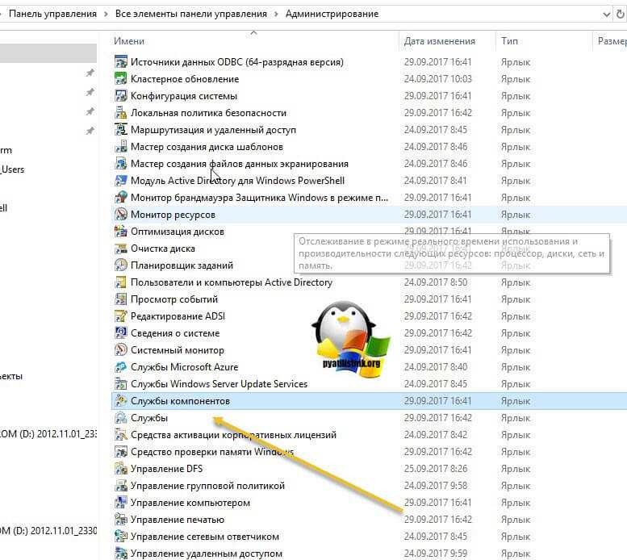627x560 pixels.
Task: Click the _Users item in navigation pane
Action: pyautogui.click(x=12, y=169)
